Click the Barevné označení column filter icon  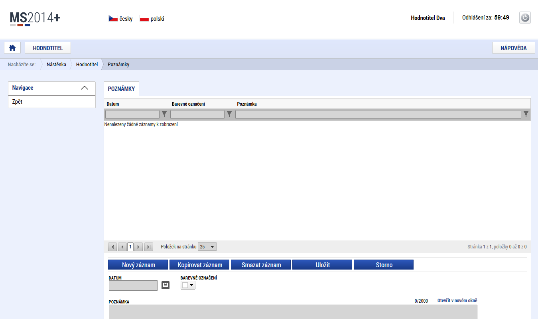(x=229, y=114)
